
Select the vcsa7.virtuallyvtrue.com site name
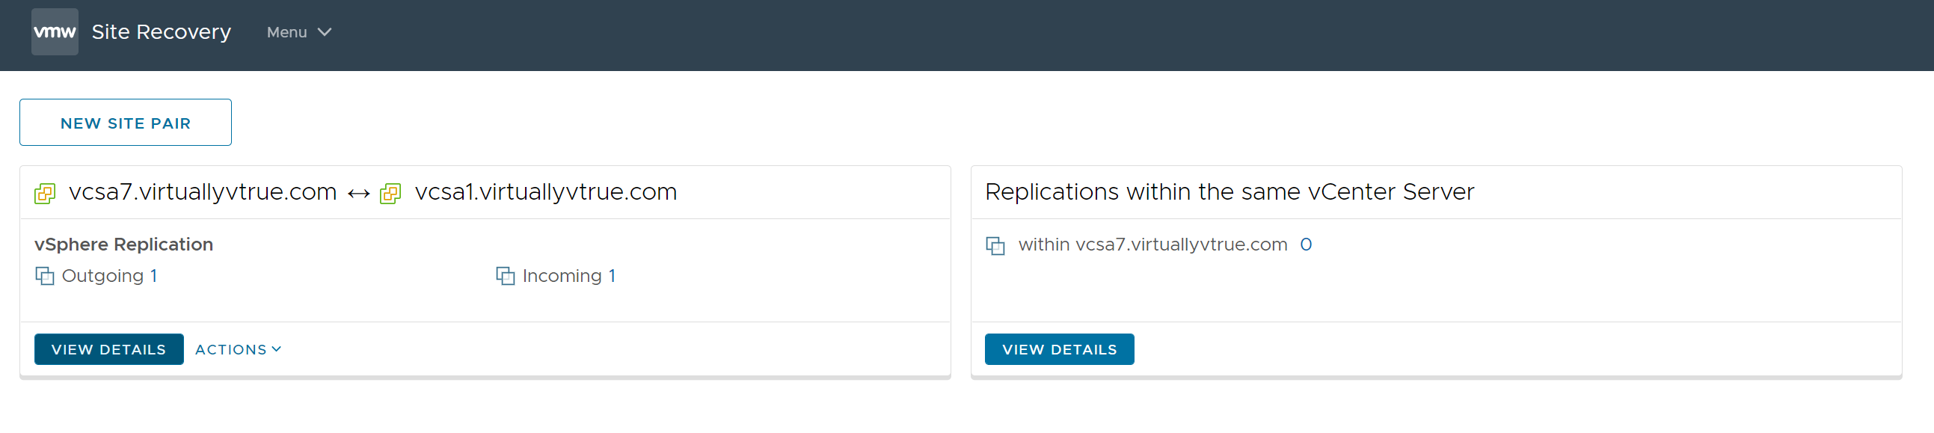pyautogui.click(x=201, y=192)
